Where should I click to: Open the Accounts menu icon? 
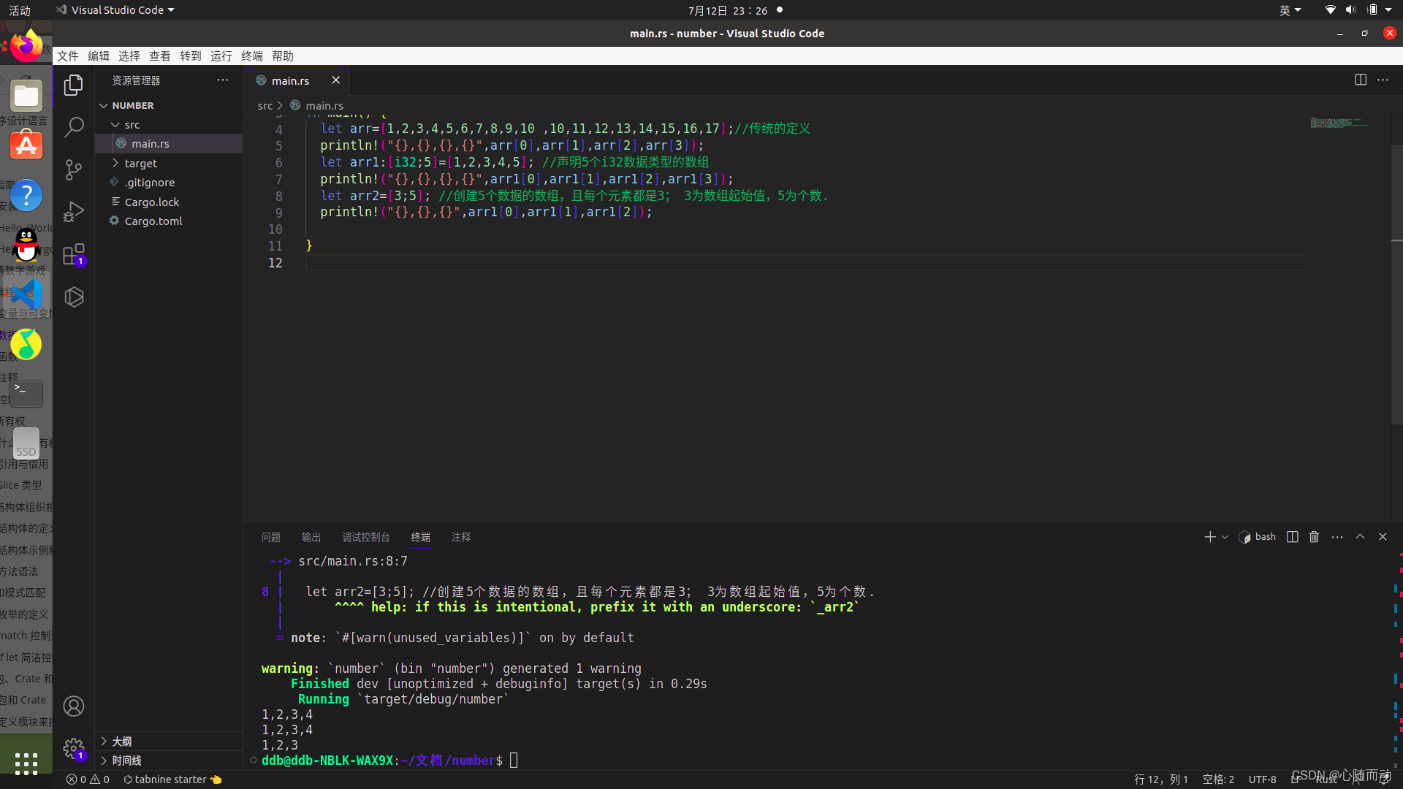coord(74,706)
